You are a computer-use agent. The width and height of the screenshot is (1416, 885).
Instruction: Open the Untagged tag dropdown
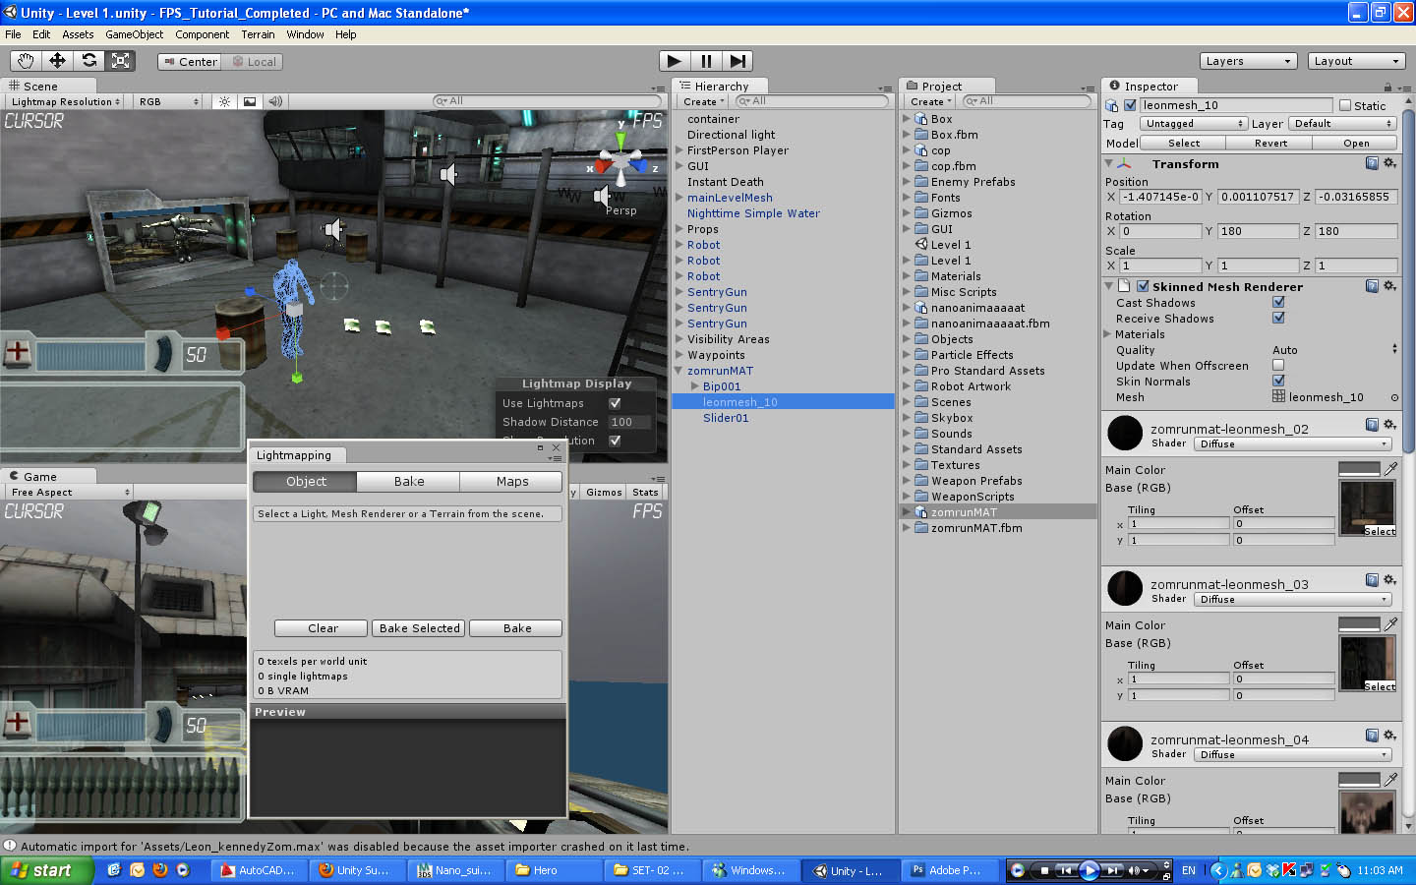(1193, 123)
